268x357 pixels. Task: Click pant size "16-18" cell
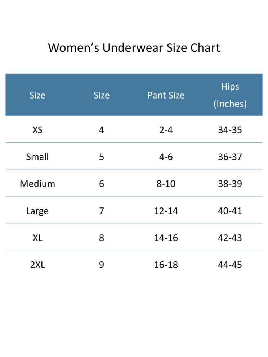click(x=166, y=265)
